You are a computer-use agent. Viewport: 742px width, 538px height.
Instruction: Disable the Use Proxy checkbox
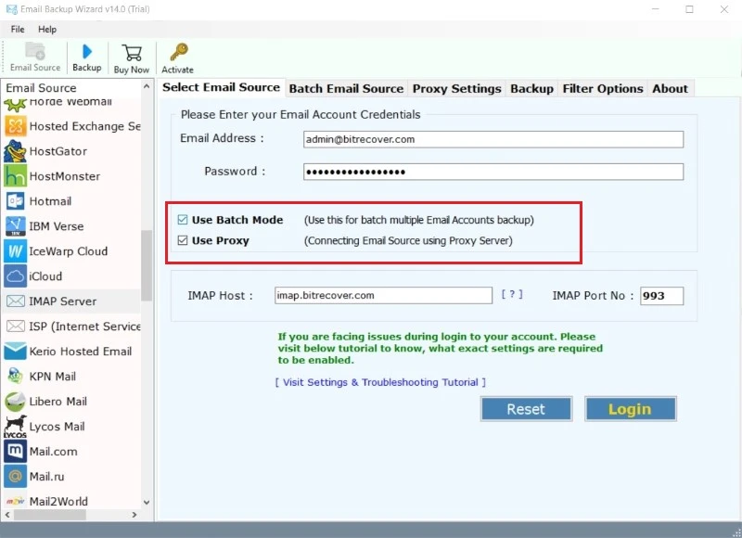182,241
